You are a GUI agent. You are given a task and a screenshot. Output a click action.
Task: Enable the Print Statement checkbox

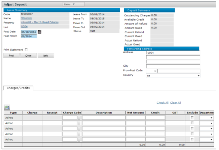(x=26, y=49)
